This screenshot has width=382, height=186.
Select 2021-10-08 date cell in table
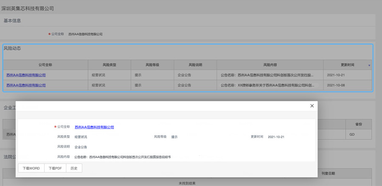pyautogui.click(x=347, y=85)
